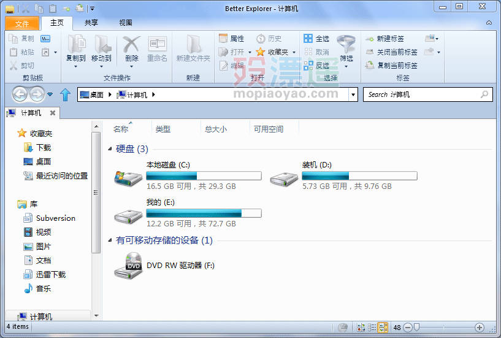
Task: Click New Tab (新建标签) button
Action: click(x=385, y=39)
